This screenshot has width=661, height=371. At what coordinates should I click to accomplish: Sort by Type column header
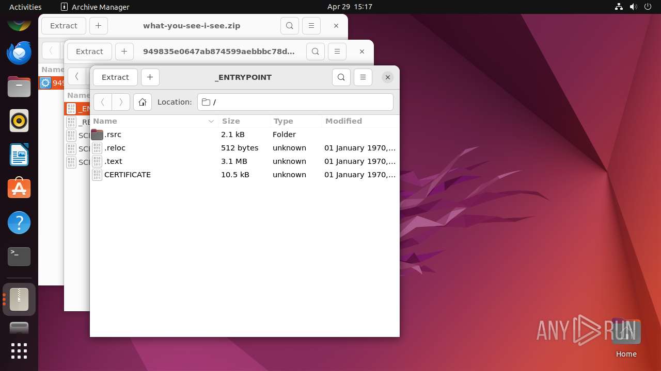point(296,121)
